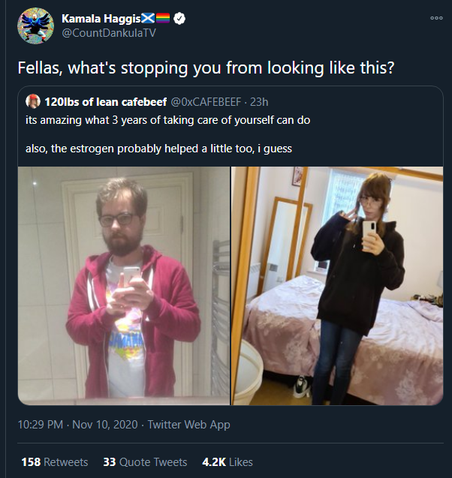View the 33 Quote Tweets list

coord(145,461)
